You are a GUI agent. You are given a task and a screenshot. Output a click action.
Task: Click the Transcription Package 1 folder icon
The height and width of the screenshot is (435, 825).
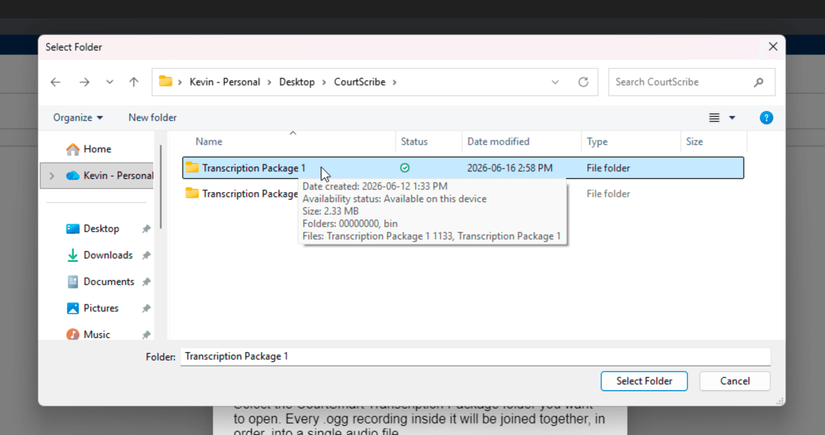click(x=192, y=167)
